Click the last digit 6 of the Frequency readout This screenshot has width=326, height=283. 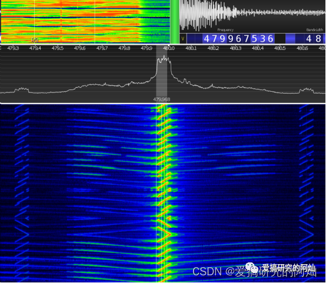[270, 39]
